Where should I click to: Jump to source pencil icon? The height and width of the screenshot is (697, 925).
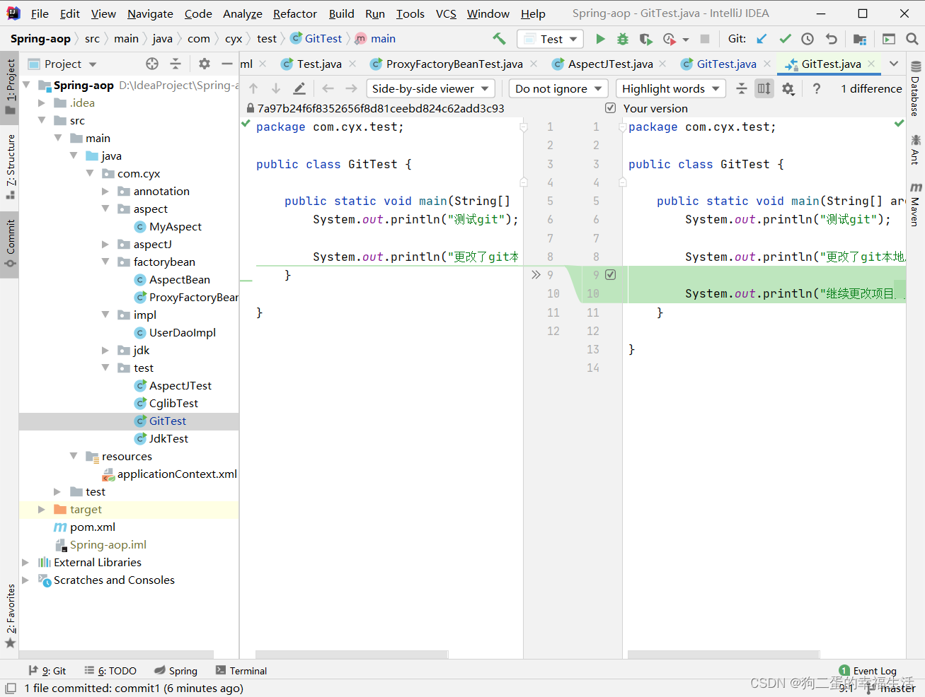(x=299, y=88)
